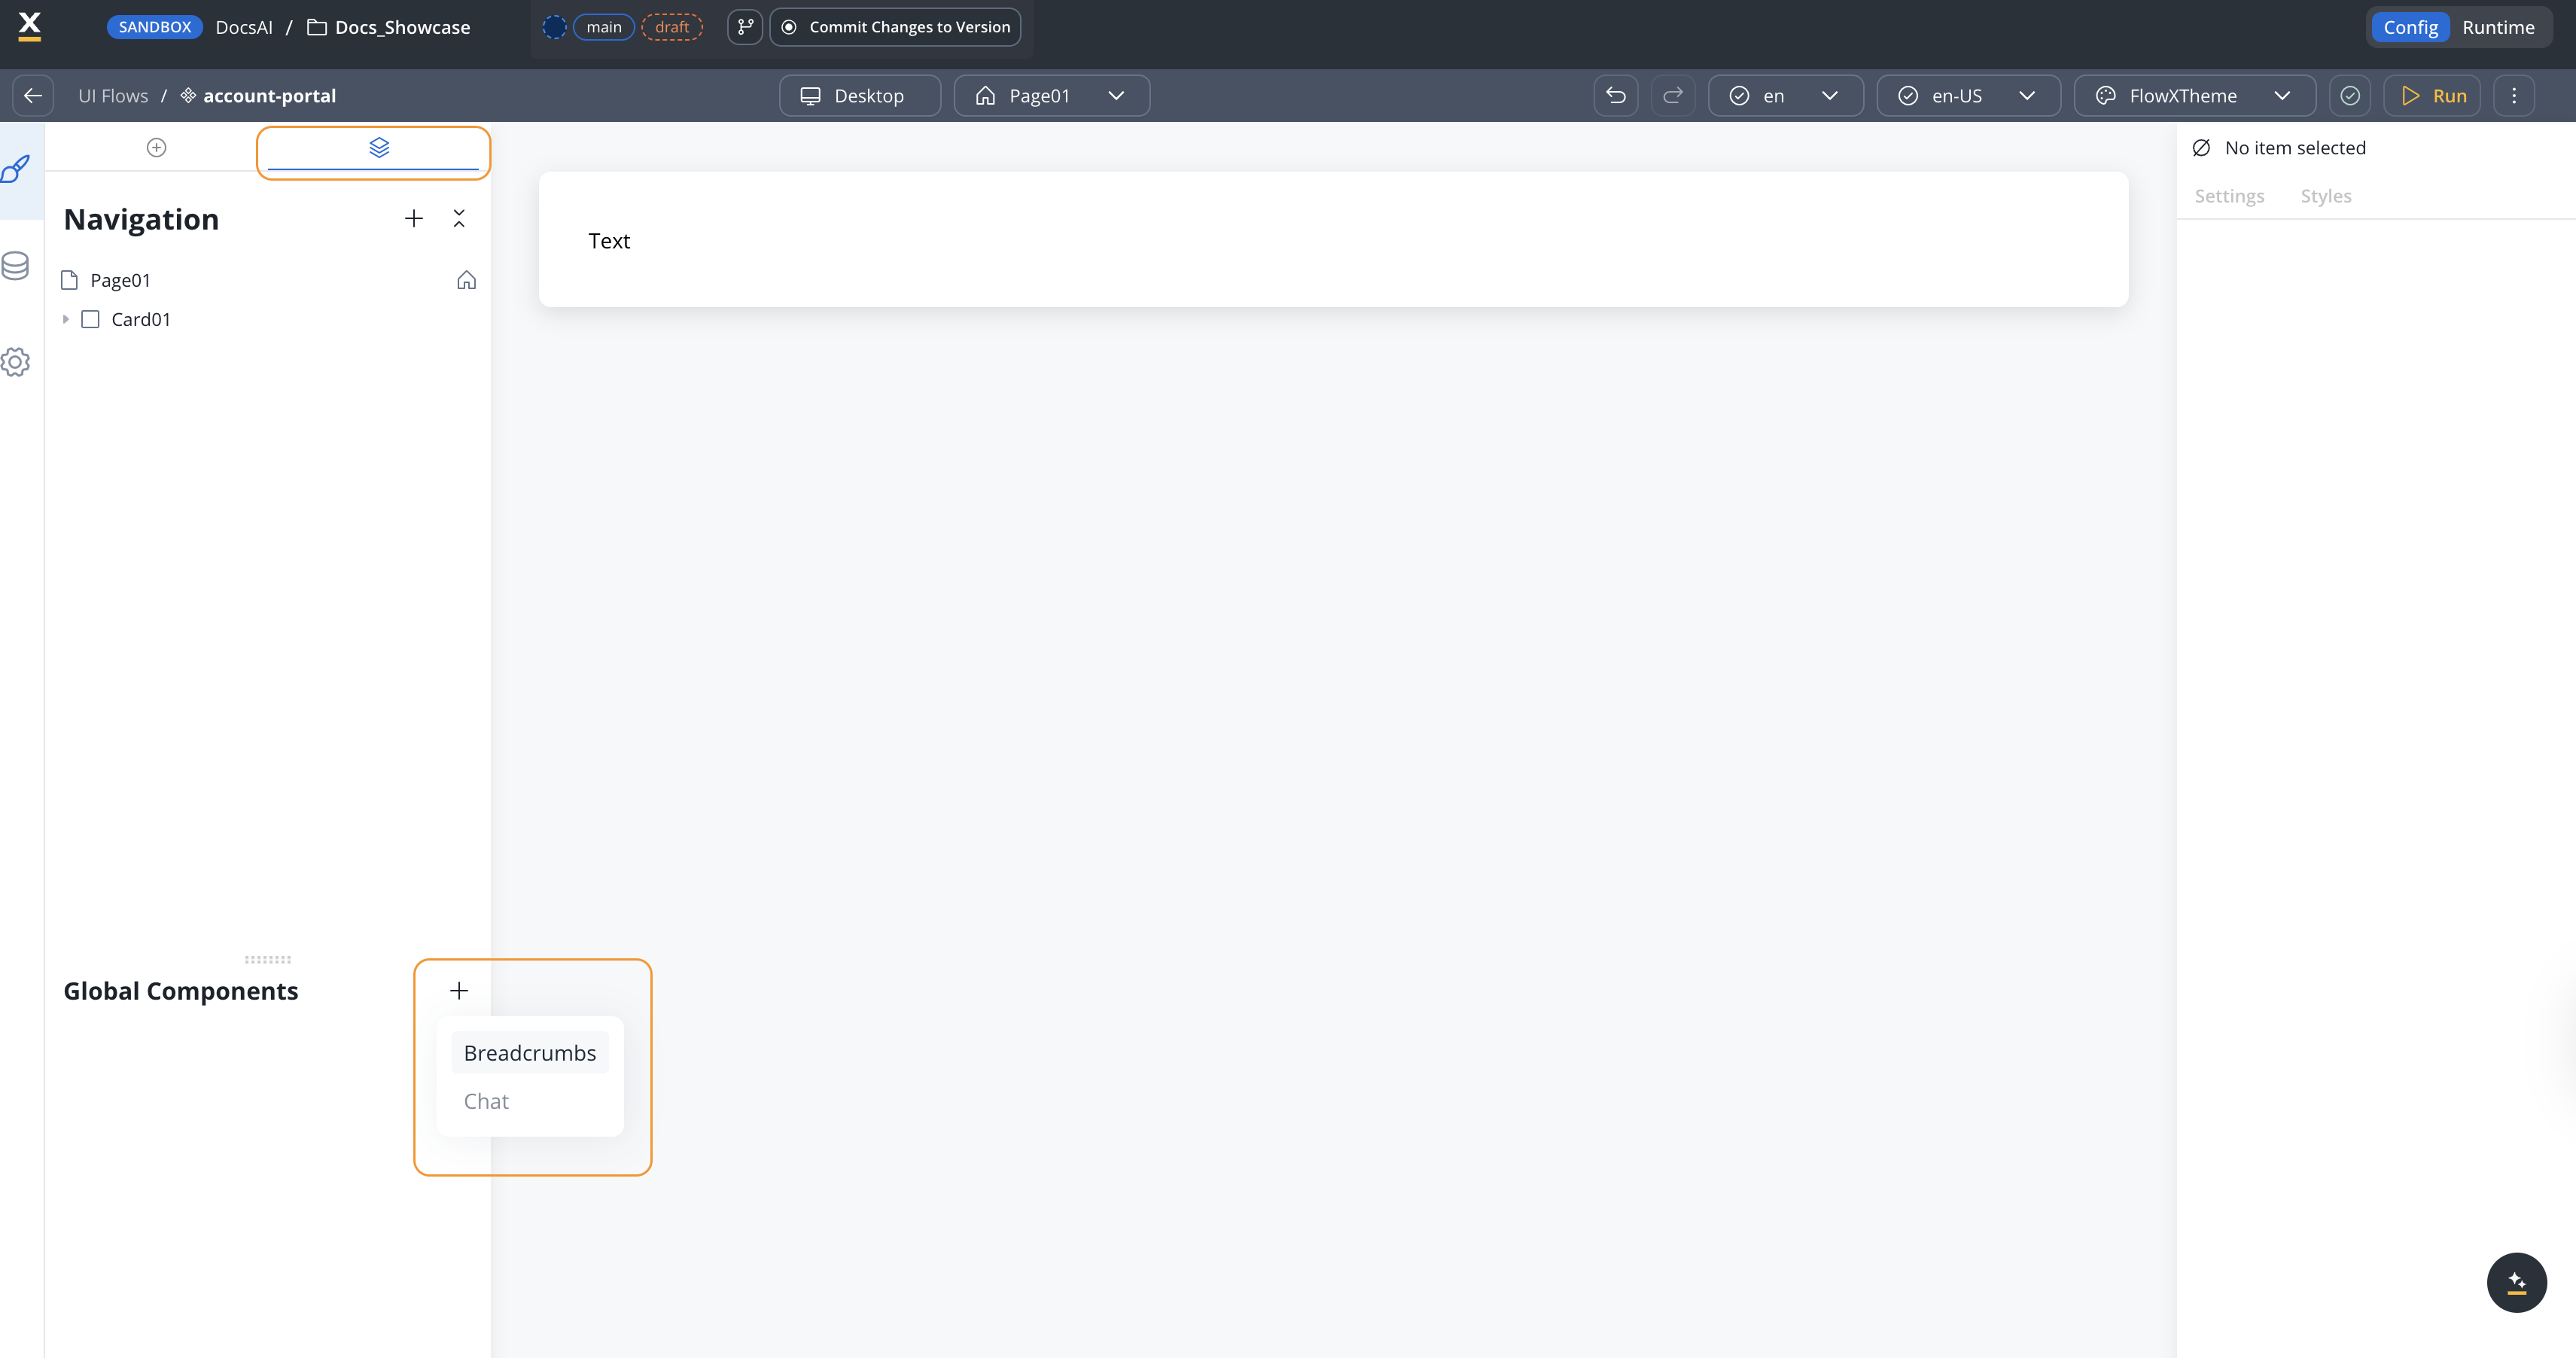
Task: Open the FlowXTheme theme dropdown
Action: click(2194, 96)
